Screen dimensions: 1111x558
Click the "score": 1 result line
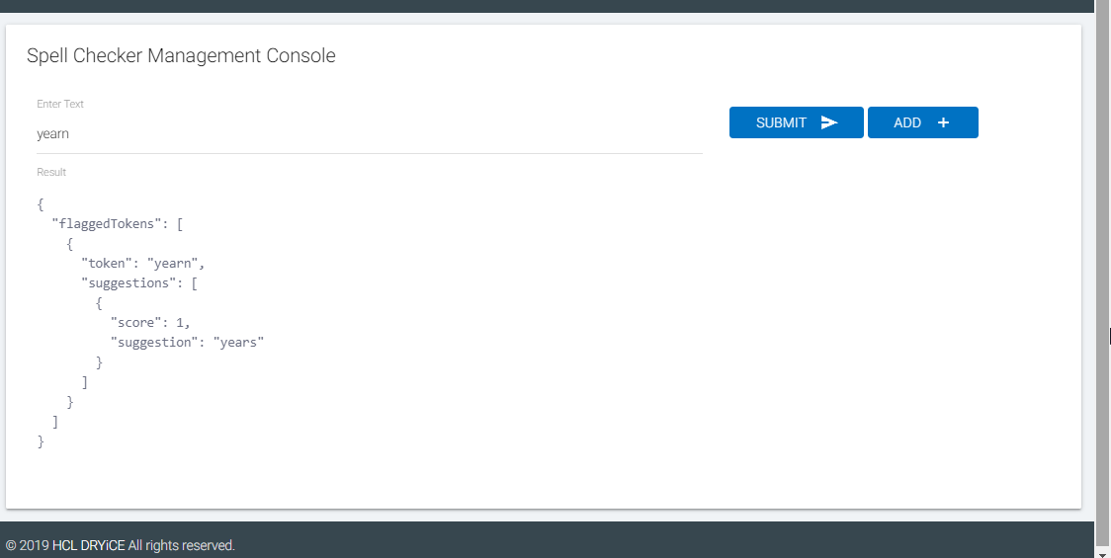pos(149,322)
